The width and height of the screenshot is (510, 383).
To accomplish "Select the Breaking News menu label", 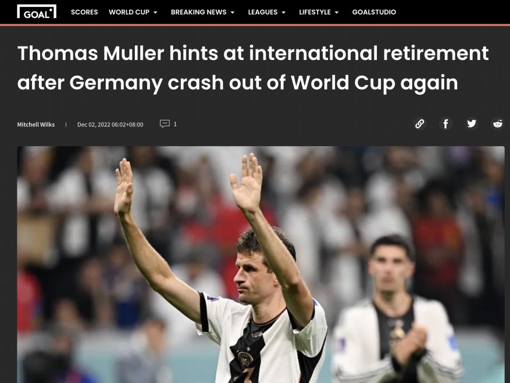I will click(198, 12).
